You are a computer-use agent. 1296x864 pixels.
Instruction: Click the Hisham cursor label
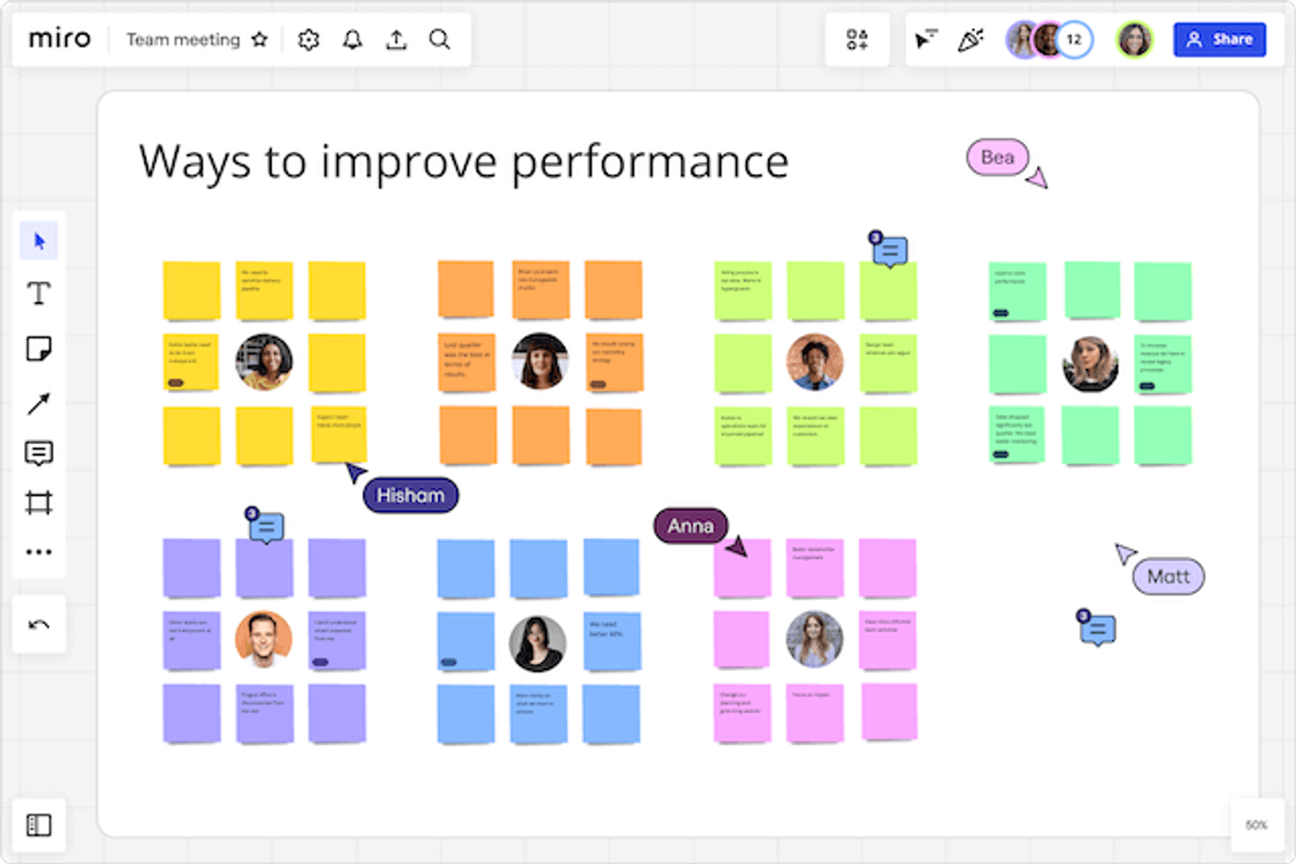[411, 496]
